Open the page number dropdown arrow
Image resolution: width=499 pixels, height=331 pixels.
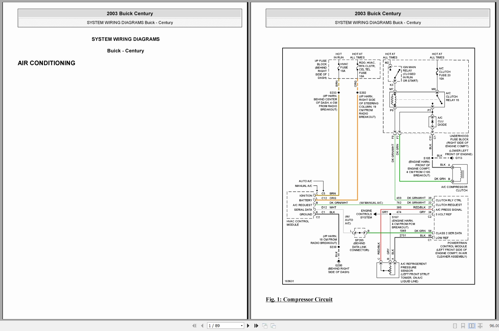click(x=242, y=326)
